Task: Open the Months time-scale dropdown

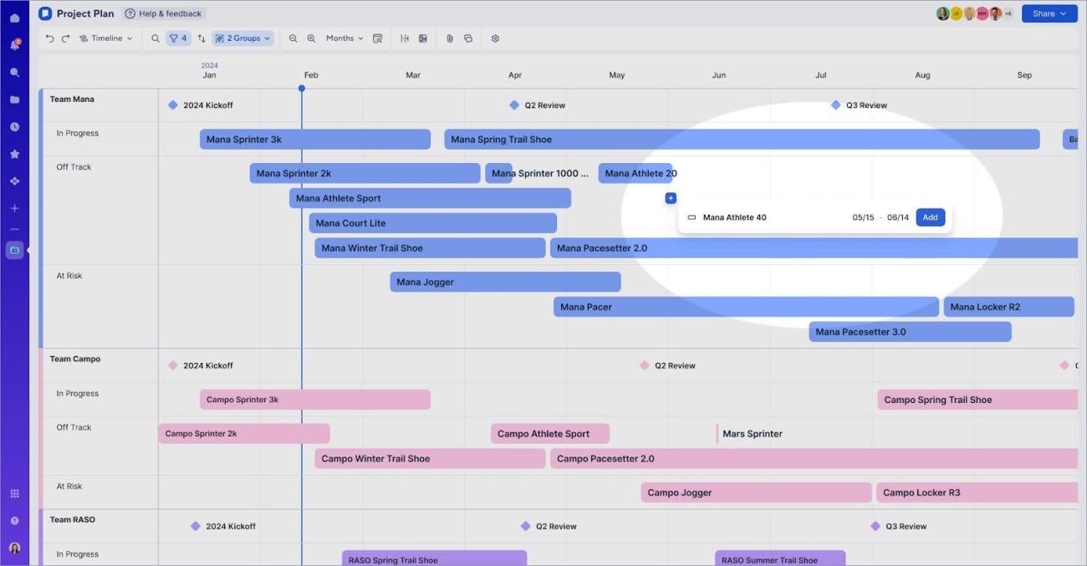Action: 345,38
